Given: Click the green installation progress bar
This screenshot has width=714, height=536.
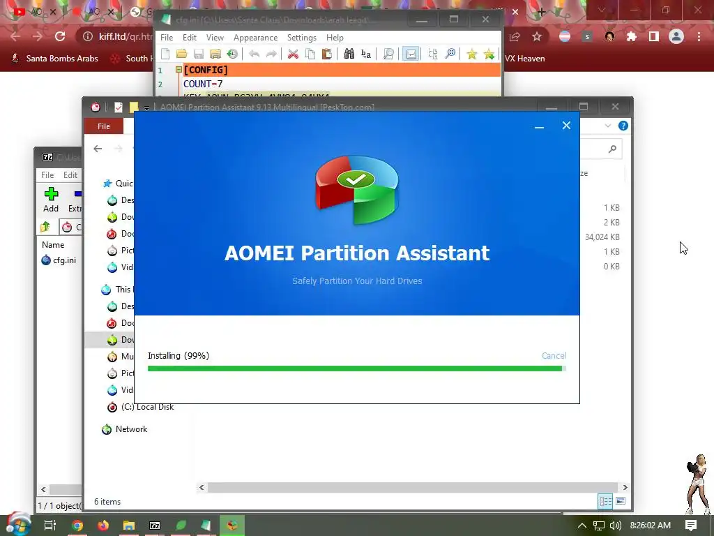Looking at the screenshot, I should coord(356,368).
